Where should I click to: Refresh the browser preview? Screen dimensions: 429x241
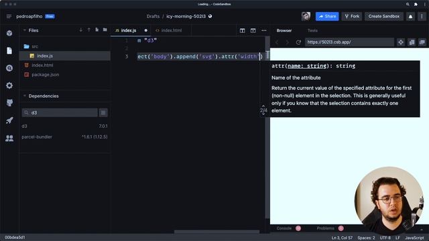(x=298, y=42)
